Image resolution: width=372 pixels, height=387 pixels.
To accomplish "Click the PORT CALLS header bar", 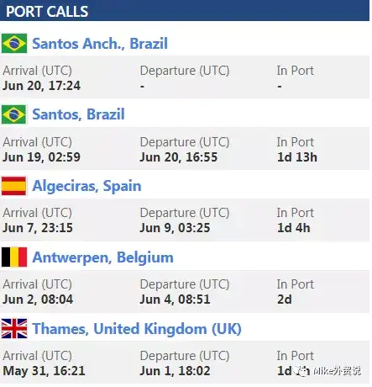I will (185, 11).
